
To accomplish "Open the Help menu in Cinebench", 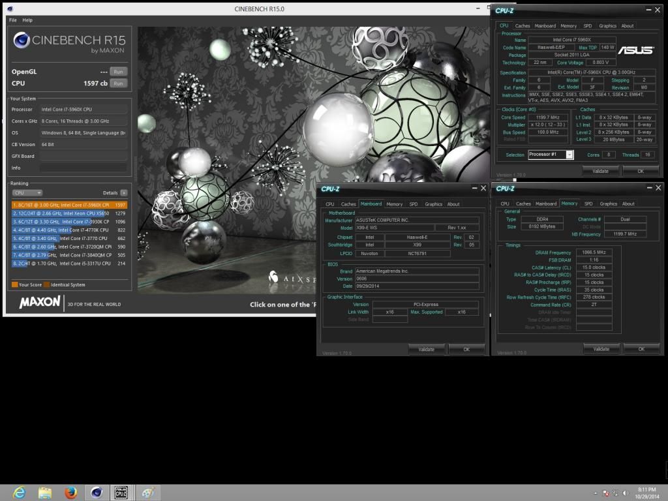I will tap(27, 20).
